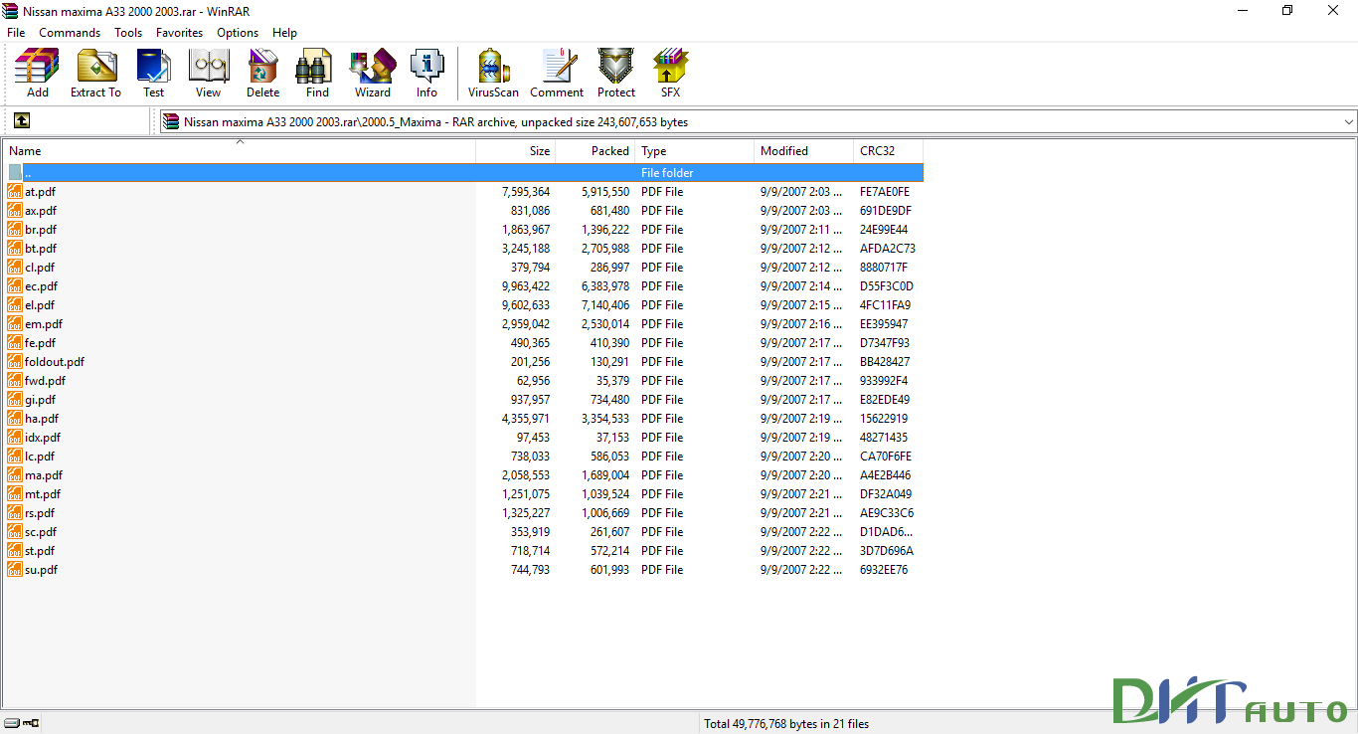Click archive icon in the address bar
Screen dimensions: 1358x734
click(171, 122)
